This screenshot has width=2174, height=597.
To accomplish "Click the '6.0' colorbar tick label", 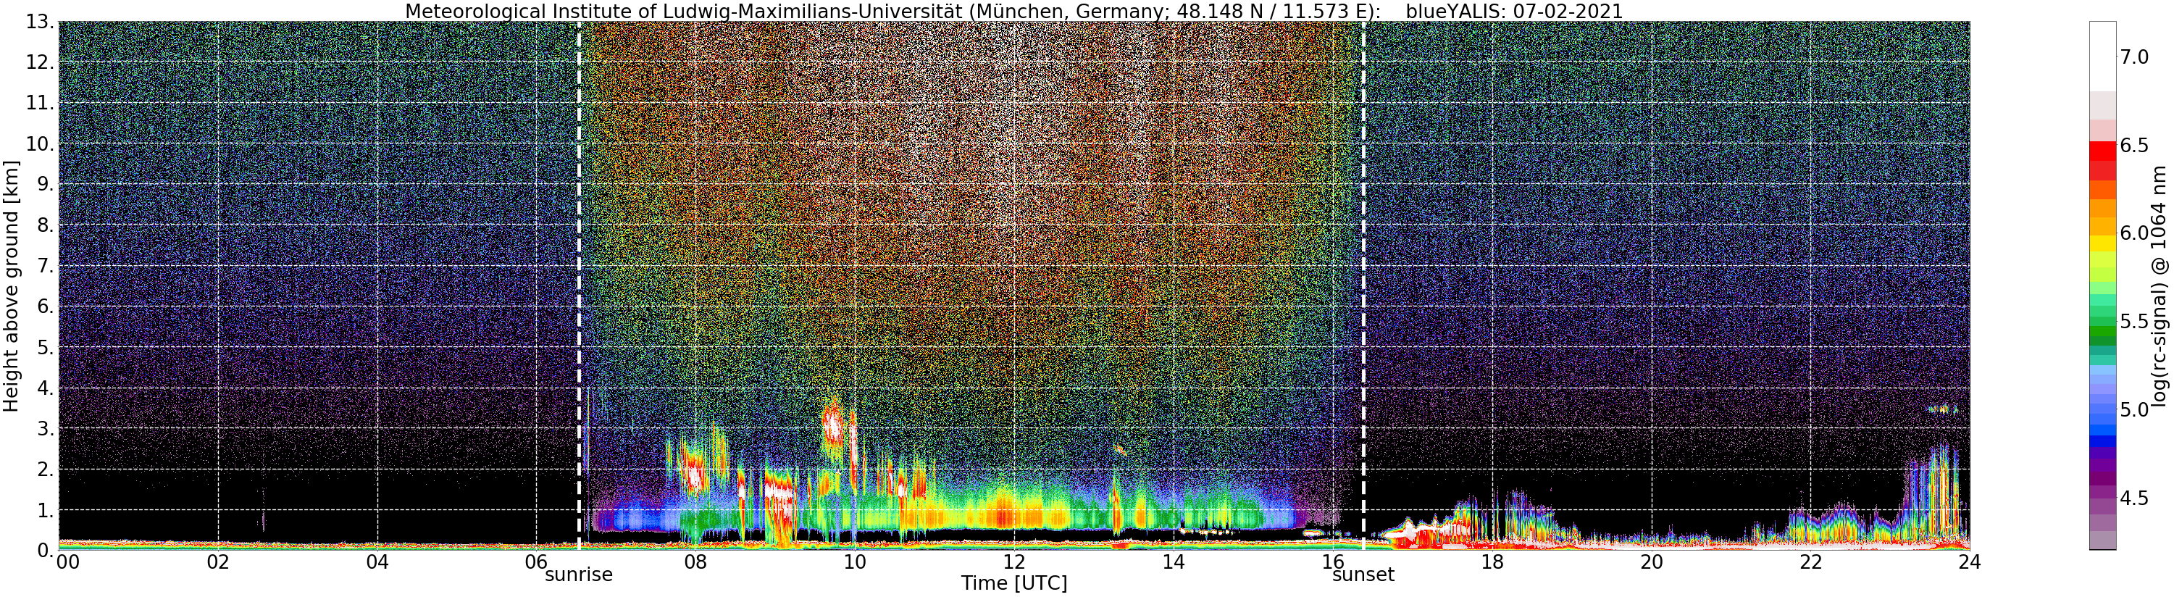I will click(x=2133, y=233).
